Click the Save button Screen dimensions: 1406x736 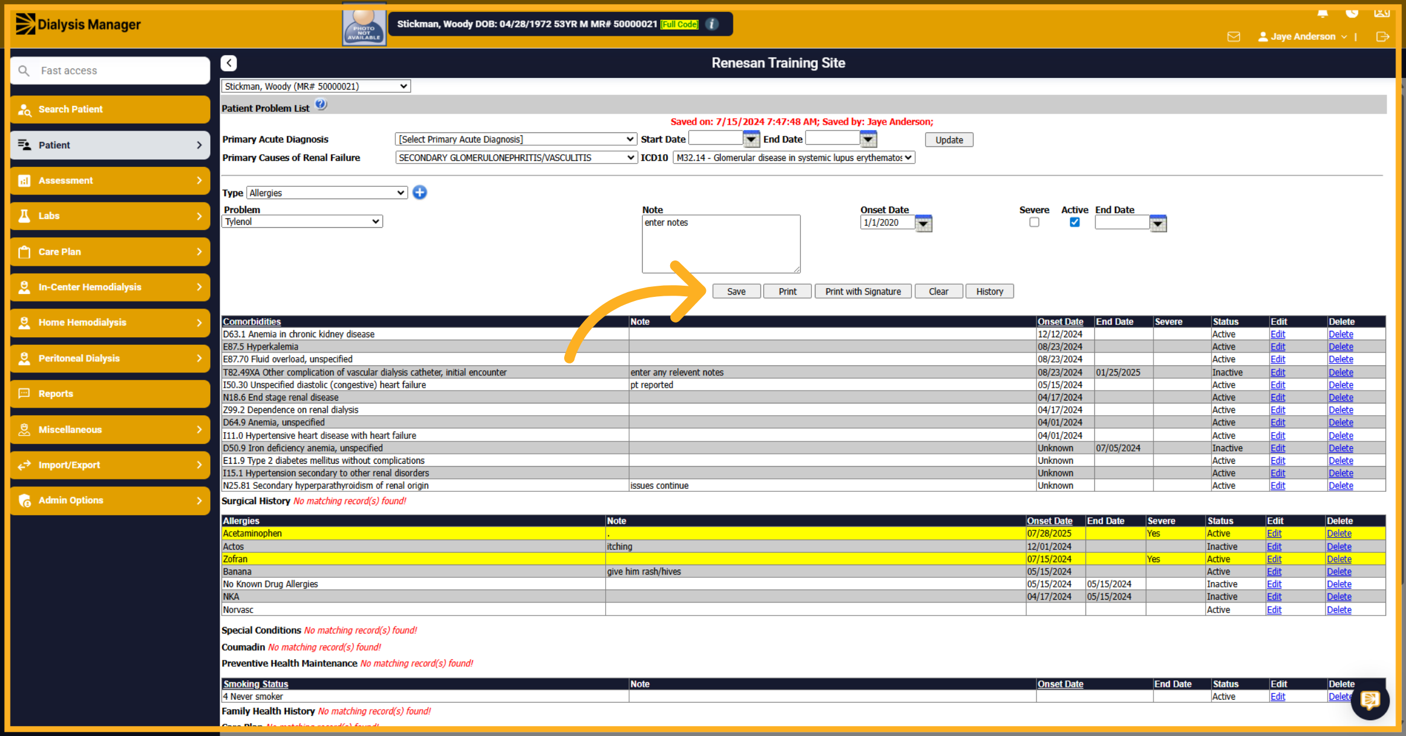coord(736,292)
